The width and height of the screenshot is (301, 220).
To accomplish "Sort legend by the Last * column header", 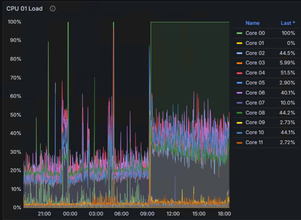I will click(288, 23).
